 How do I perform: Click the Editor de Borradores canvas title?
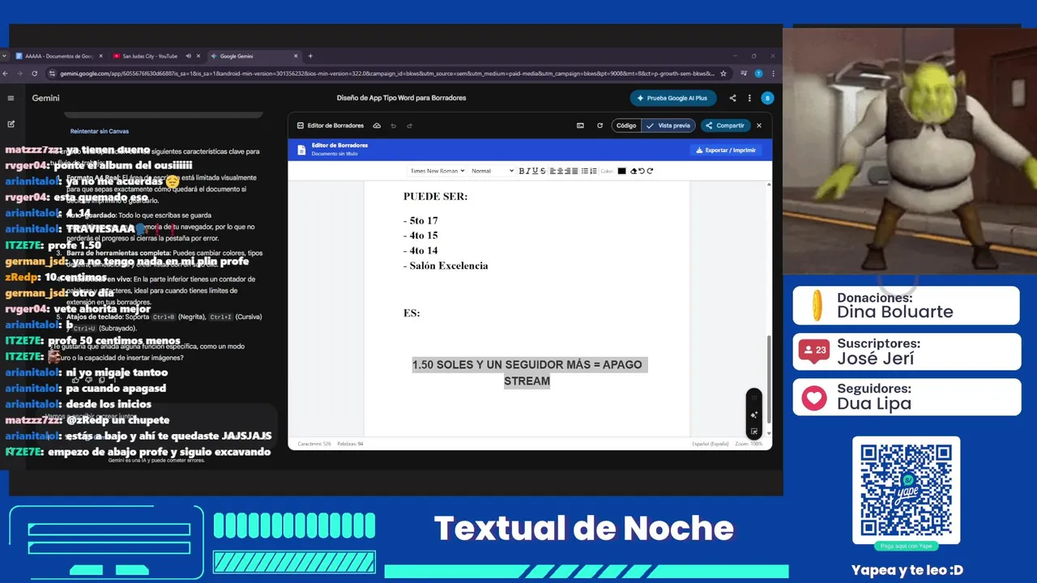point(335,126)
